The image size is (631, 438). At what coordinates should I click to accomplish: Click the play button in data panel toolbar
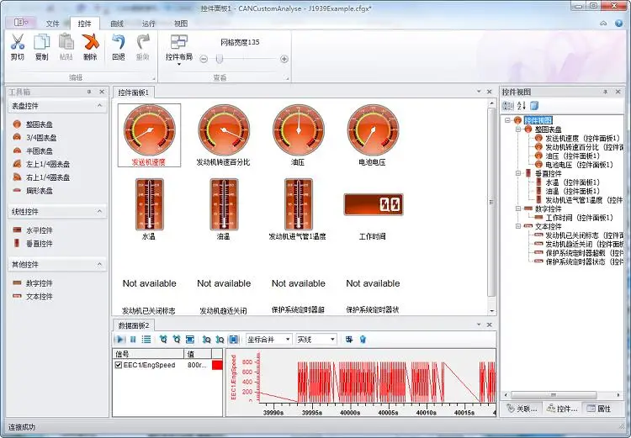[x=119, y=340]
